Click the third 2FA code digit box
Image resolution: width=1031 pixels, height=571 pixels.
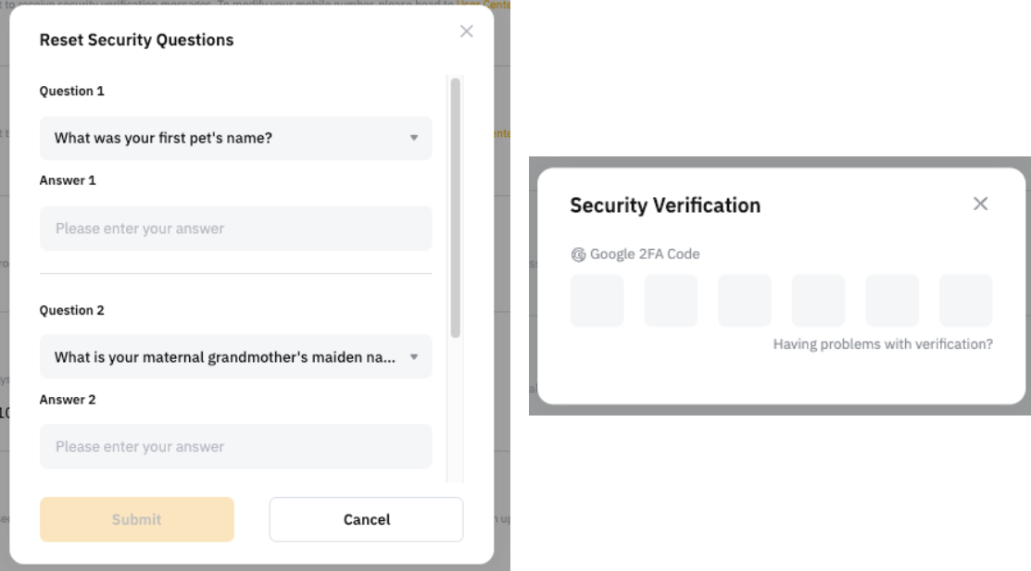coord(744,301)
